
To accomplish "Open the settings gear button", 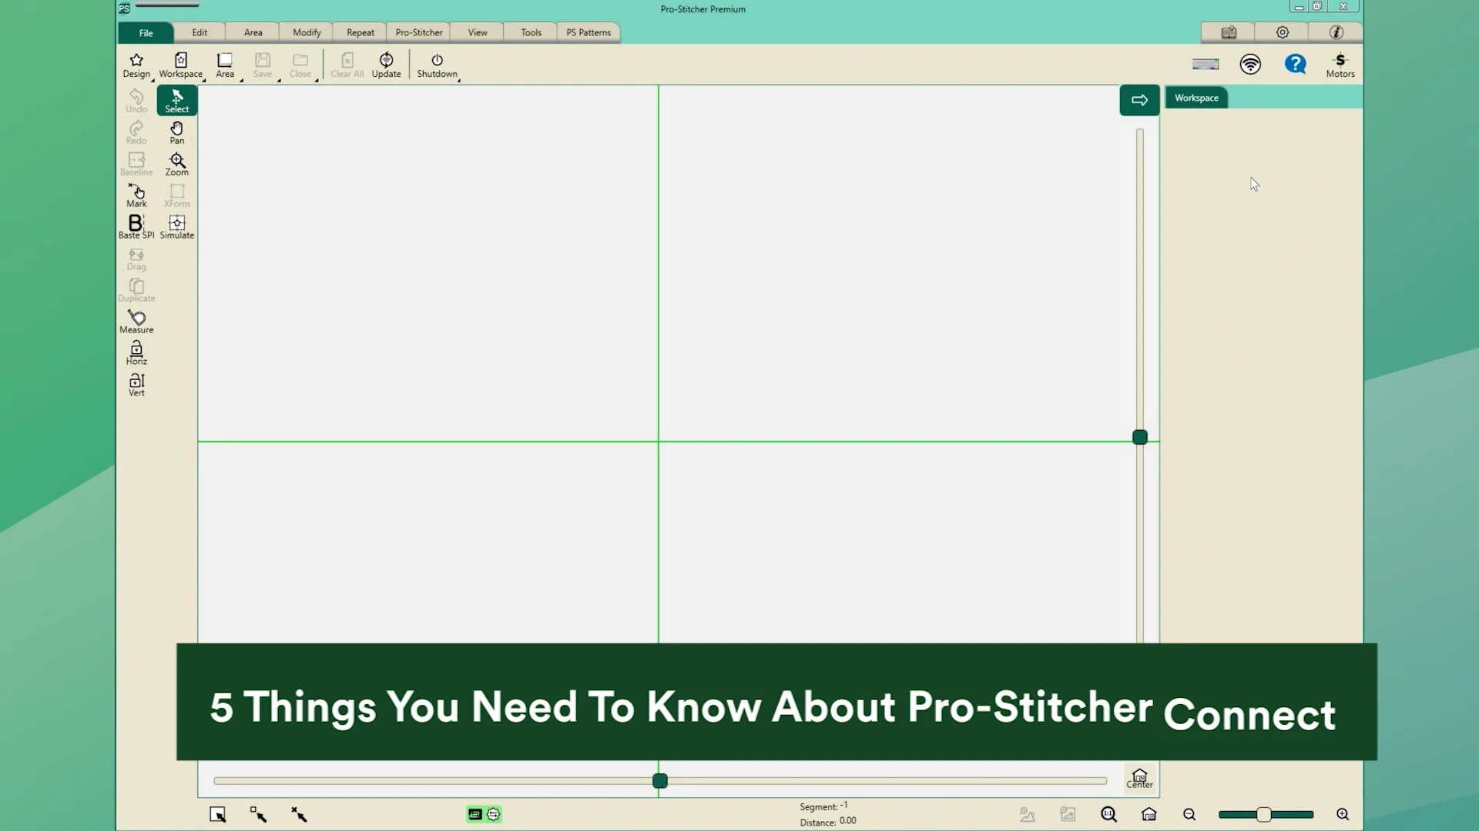I will pos(1283,32).
